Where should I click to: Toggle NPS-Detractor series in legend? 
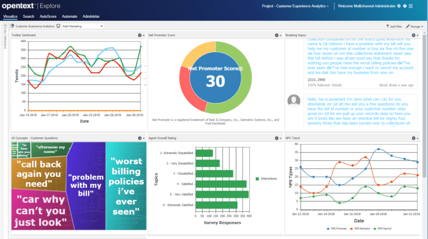tap(360, 228)
